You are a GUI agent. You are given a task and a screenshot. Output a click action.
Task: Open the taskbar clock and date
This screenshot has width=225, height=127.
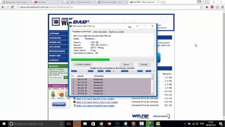tap(211, 124)
